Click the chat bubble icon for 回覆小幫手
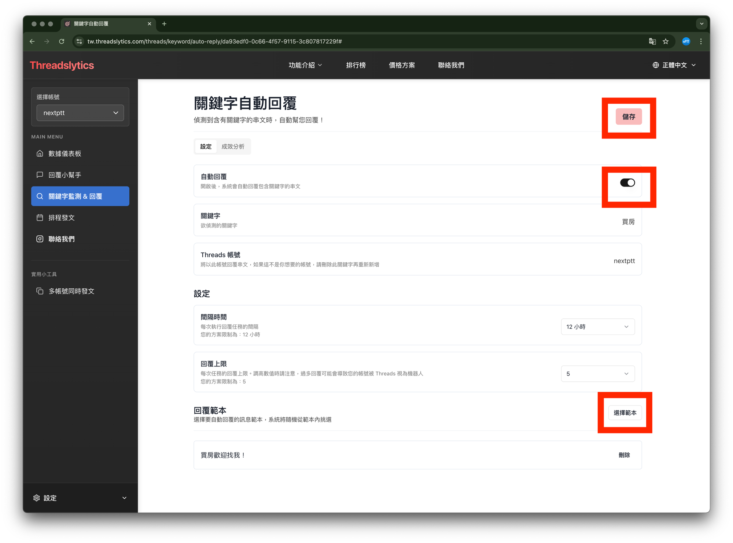 [x=40, y=175]
